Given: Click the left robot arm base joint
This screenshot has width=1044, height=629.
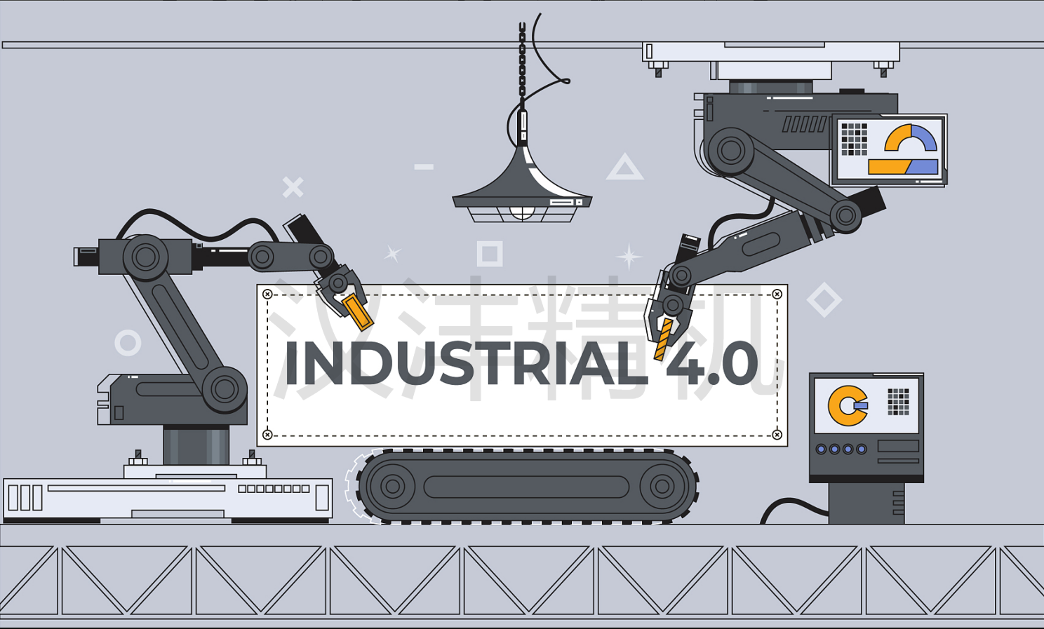Looking at the screenshot, I should pyautogui.click(x=225, y=388).
